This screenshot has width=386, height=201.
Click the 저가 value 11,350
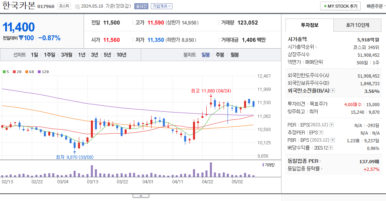point(156,40)
